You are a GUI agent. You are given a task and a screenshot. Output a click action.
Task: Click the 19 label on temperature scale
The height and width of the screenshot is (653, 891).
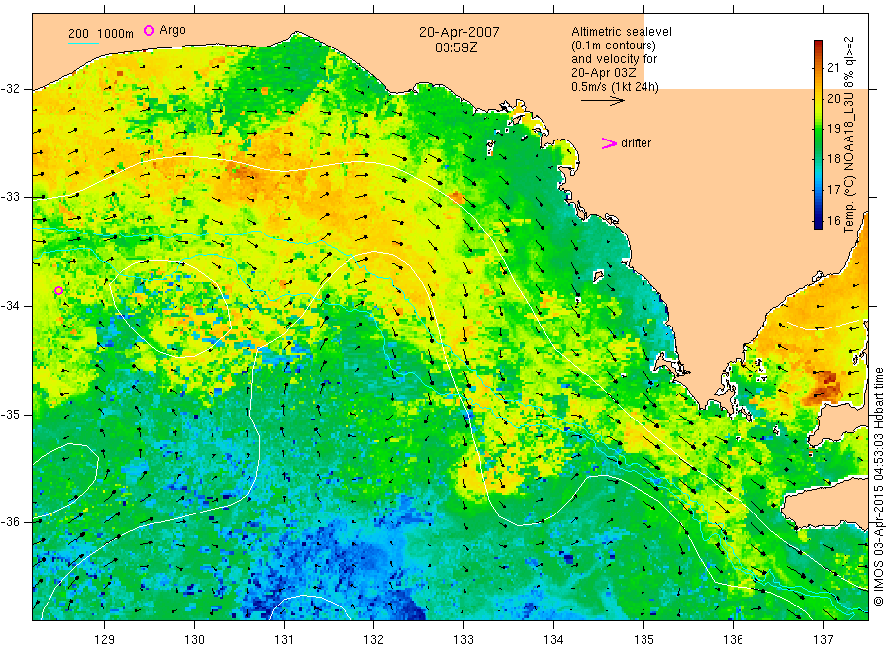pos(833,129)
